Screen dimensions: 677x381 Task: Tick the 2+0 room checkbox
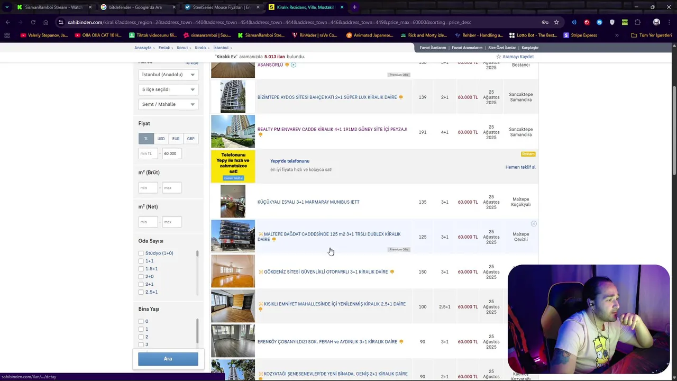pyautogui.click(x=141, y=277)
